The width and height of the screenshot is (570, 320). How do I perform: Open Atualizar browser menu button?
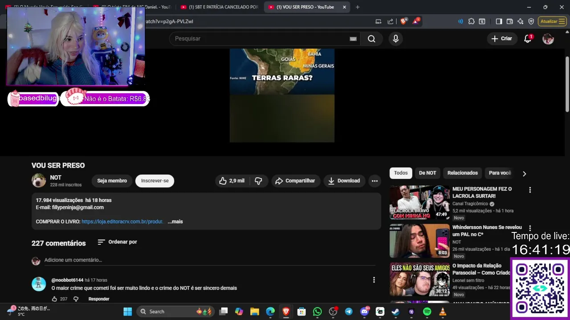[x=552, y=21]
